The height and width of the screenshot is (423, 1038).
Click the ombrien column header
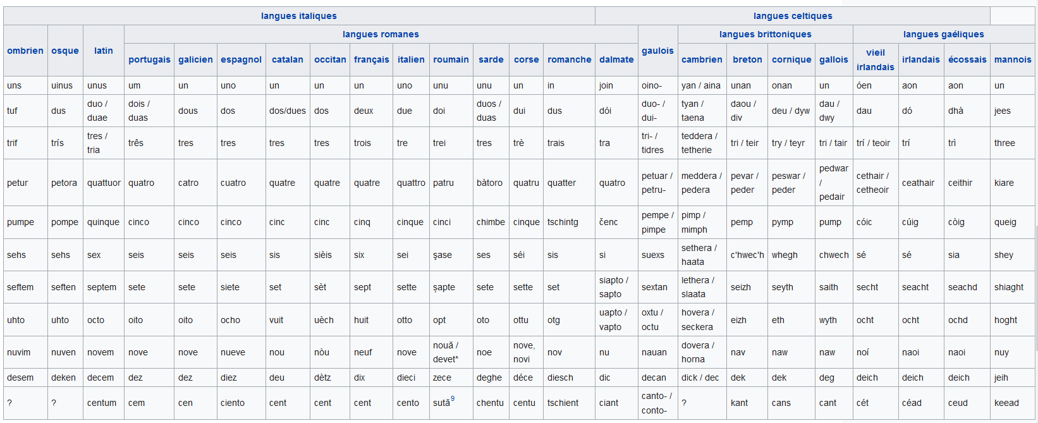[25, 51]
